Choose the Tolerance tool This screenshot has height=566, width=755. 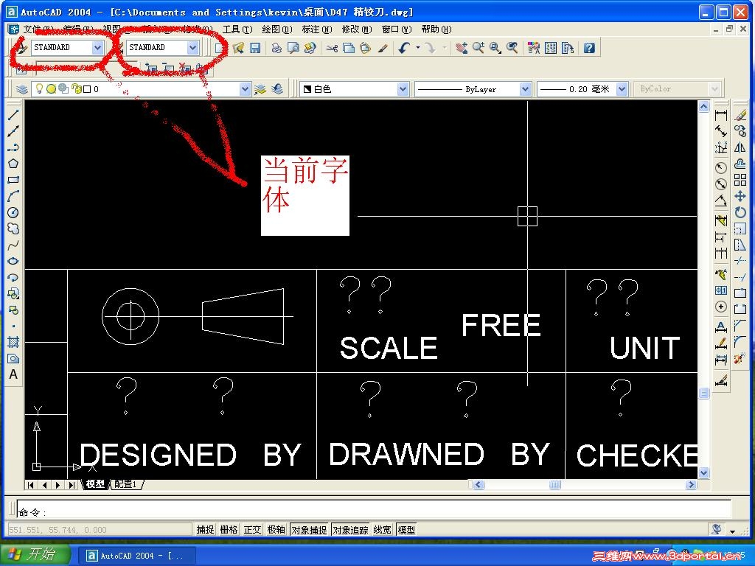pyautogui.click(x=721, y=290)
